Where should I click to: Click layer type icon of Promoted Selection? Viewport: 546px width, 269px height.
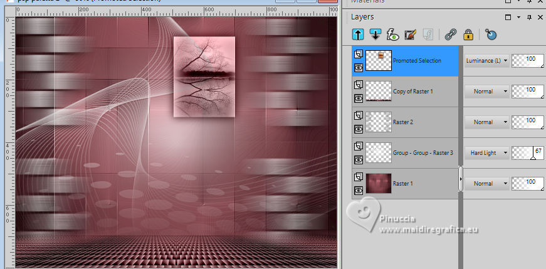(x=359, y=55)
